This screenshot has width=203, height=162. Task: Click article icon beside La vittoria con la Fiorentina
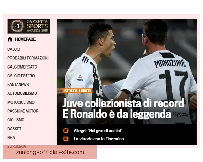pyautogui.click(x=66, y=139)
